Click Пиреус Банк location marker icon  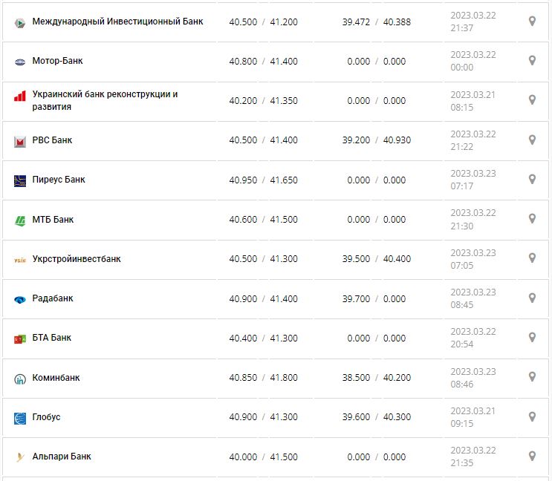click(532, 179)
